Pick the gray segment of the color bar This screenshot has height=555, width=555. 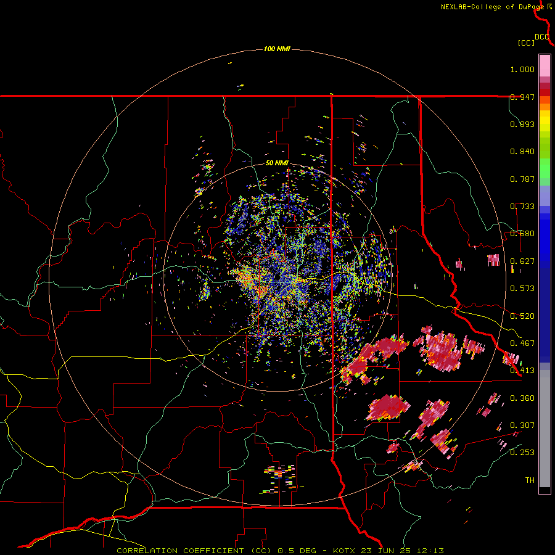click(x=545, y=429)
